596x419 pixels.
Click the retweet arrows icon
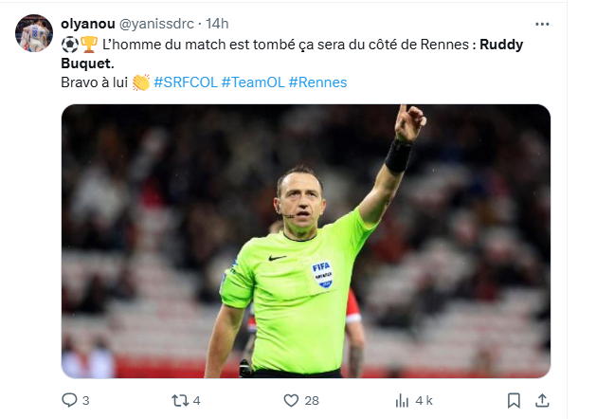coord(179,400)
